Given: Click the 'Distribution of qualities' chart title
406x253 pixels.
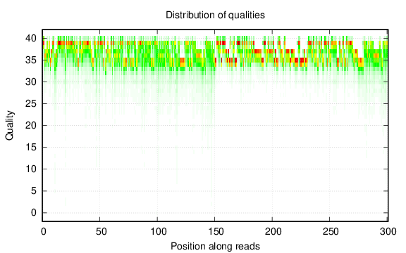Looking at the screenshot, I should (215, 15).
